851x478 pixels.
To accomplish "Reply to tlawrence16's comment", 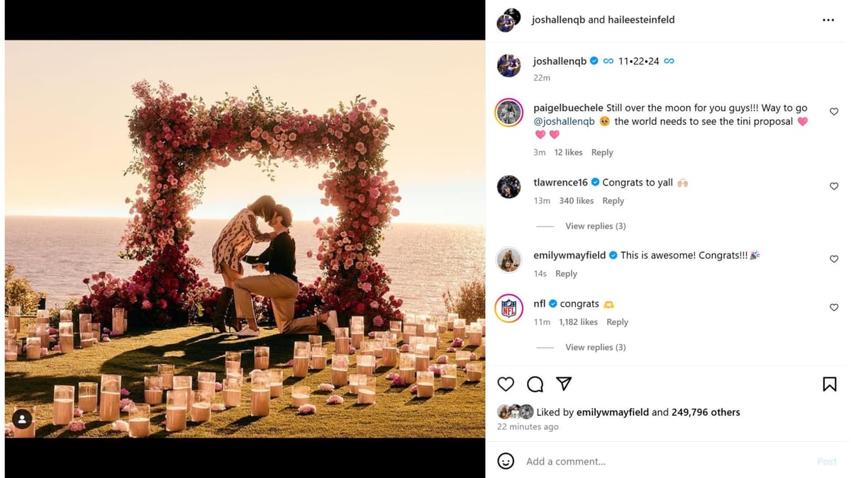I will pos(613,200).
